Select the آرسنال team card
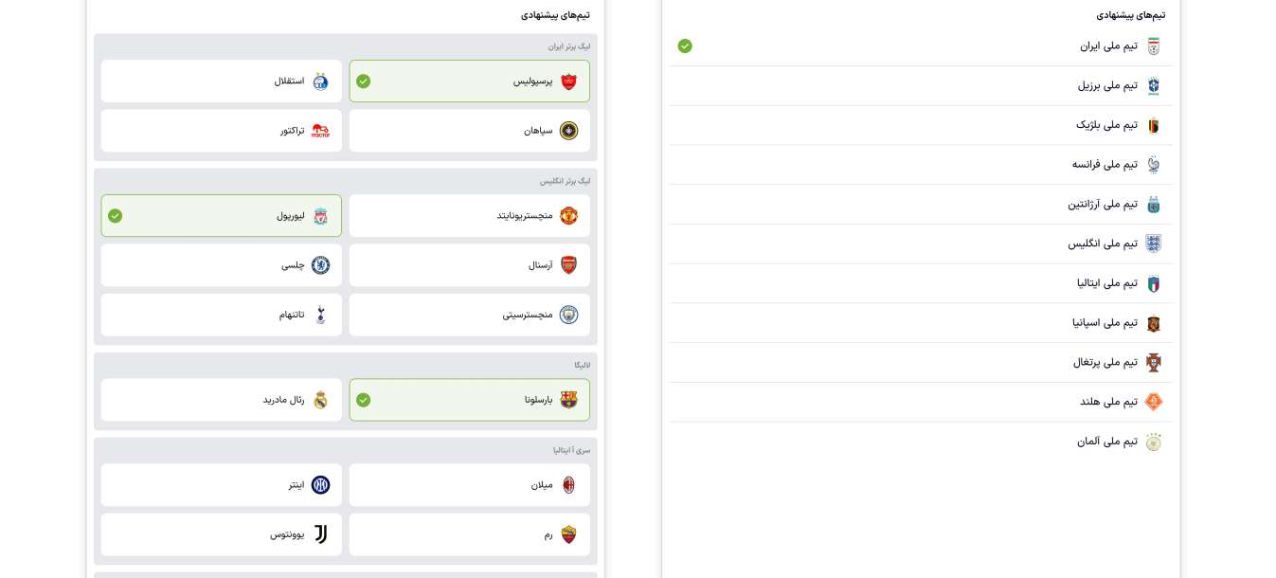This screenshot has width=1276, height=578. [469, 265]
